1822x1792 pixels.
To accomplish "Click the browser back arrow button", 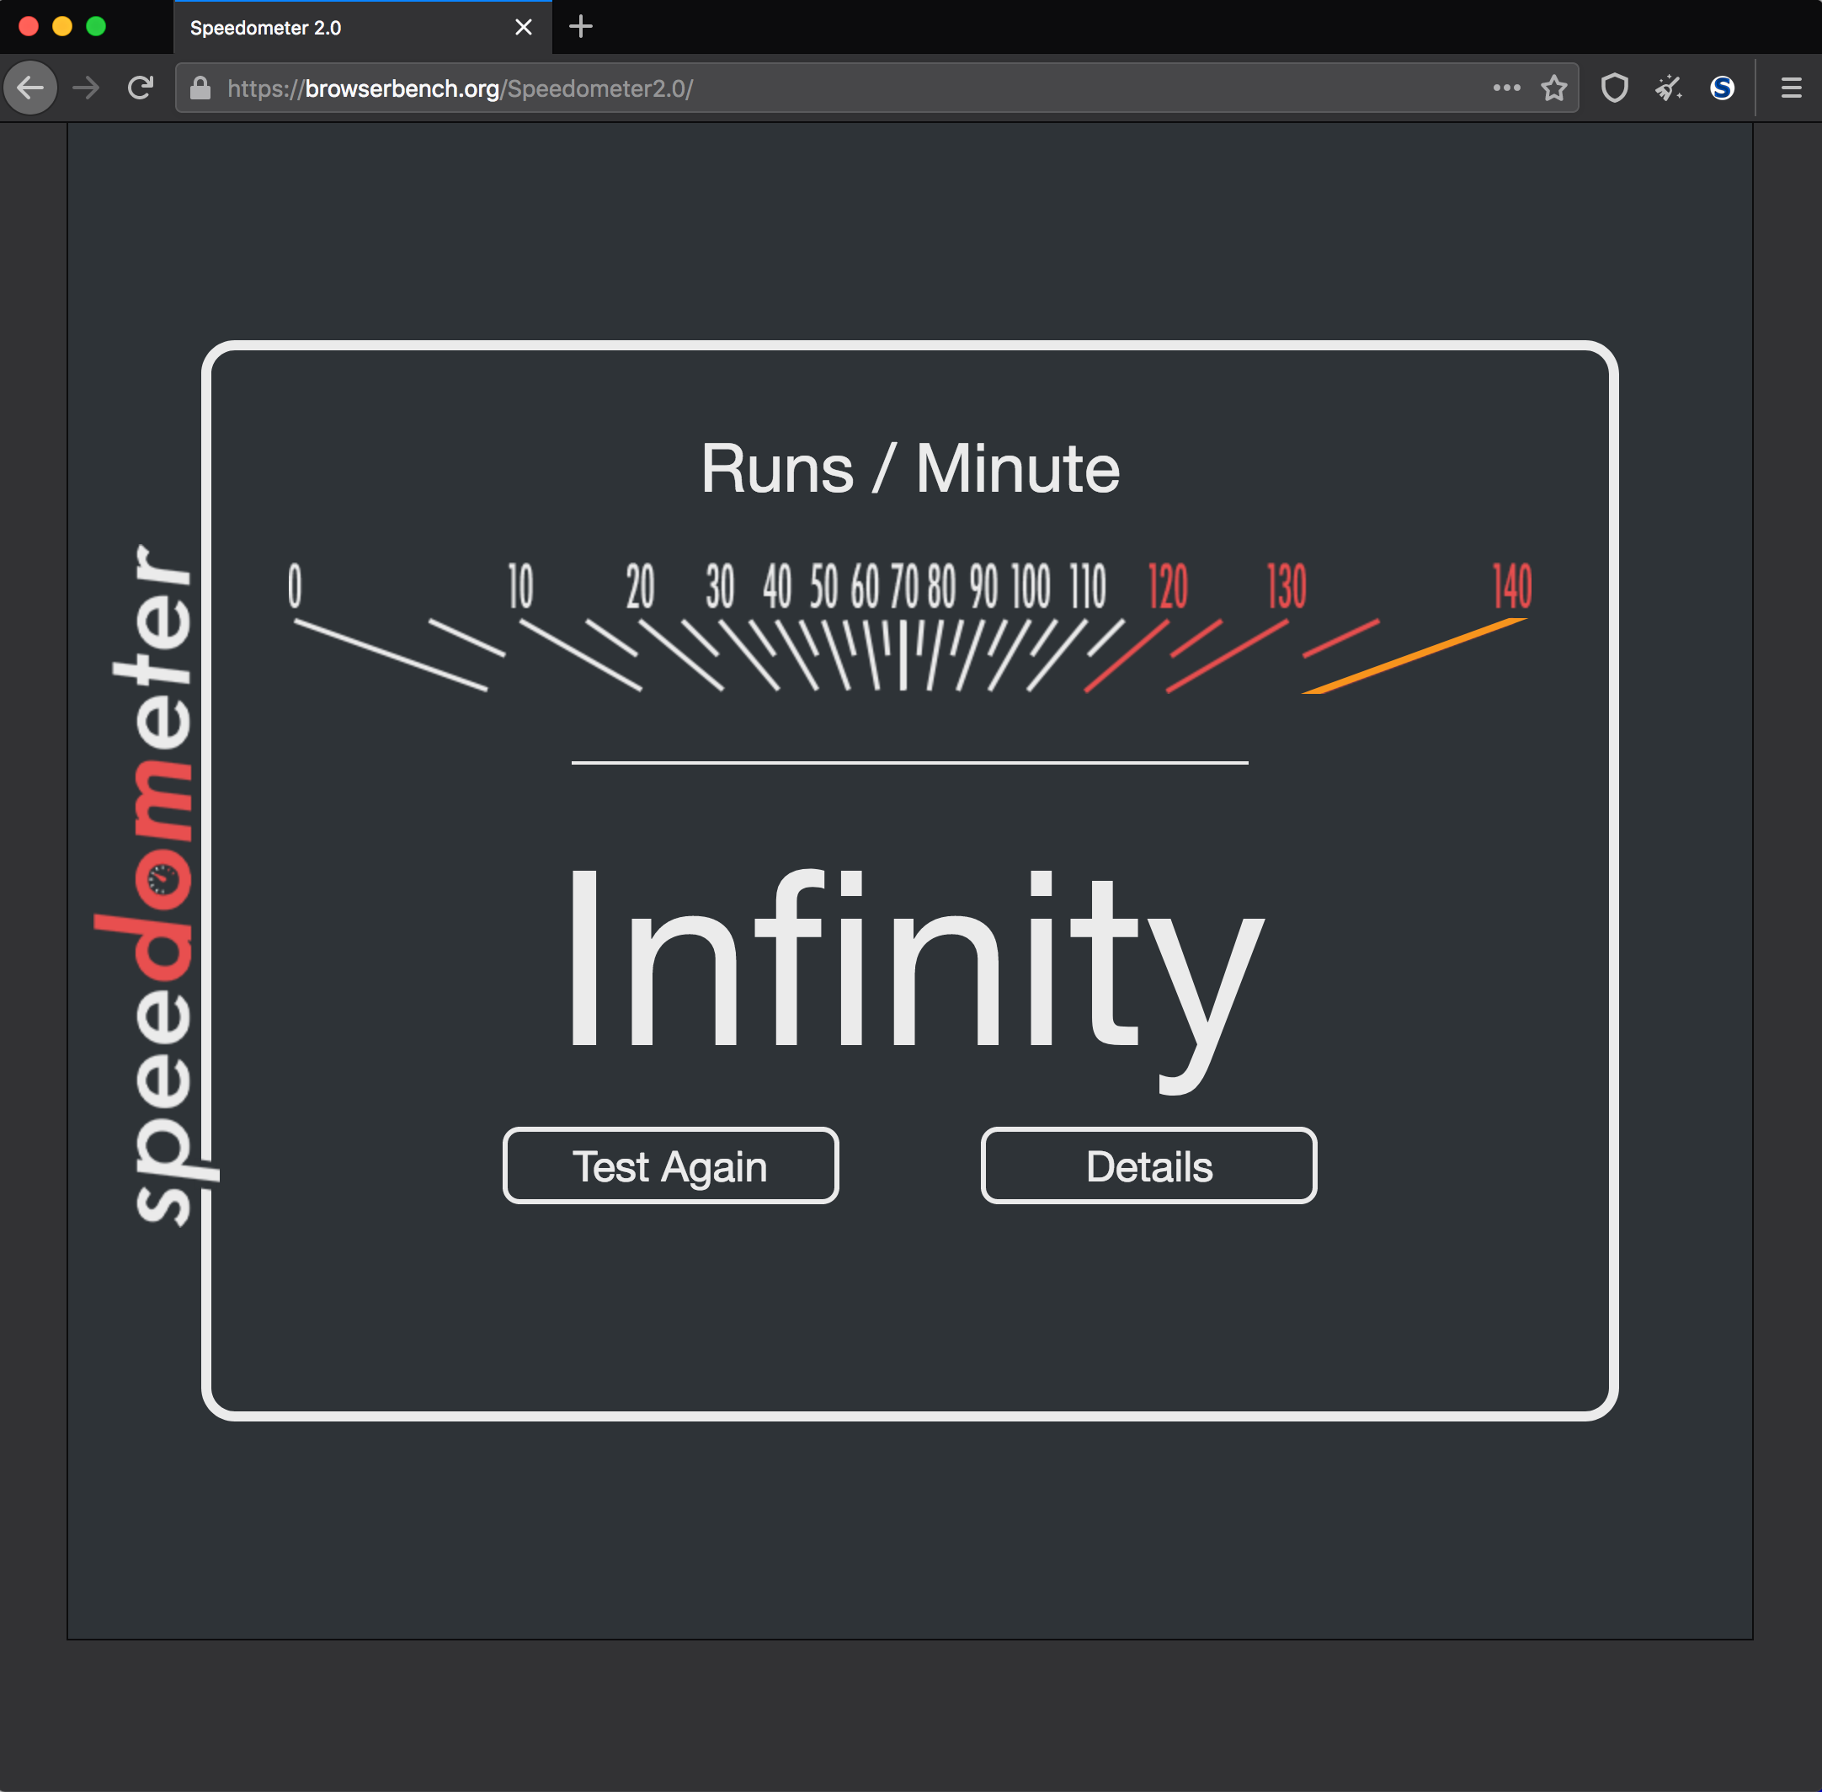I will (30, 88).
